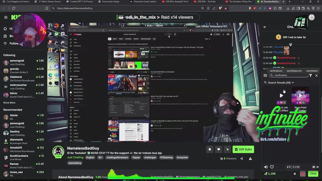Open Brave Leo AI sparkle icon
The width and height of the screenshot is (322, 181).
(x=308, y=8)
